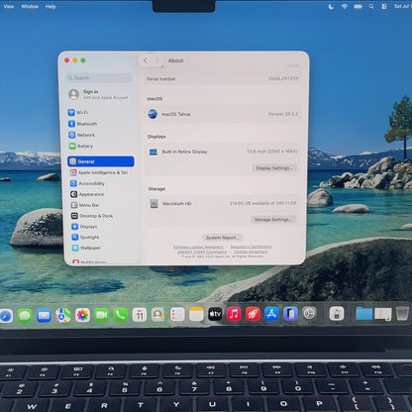Launch Music app from the Dock
The height and width of the screenshot is (412, 412).
point(234,314)
